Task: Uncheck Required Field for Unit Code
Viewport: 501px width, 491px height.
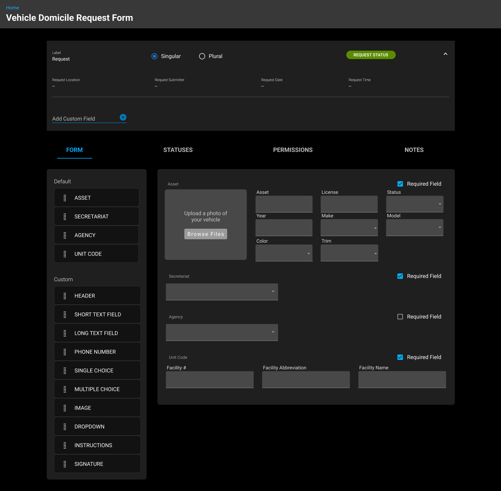Action: click(x=400, y=357)
